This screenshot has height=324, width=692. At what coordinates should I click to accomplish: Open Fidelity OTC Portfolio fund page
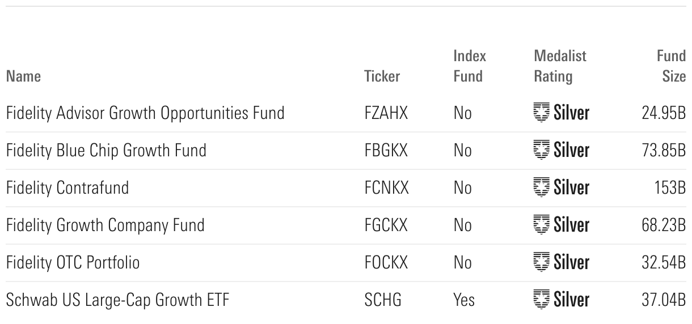point(73,262)
